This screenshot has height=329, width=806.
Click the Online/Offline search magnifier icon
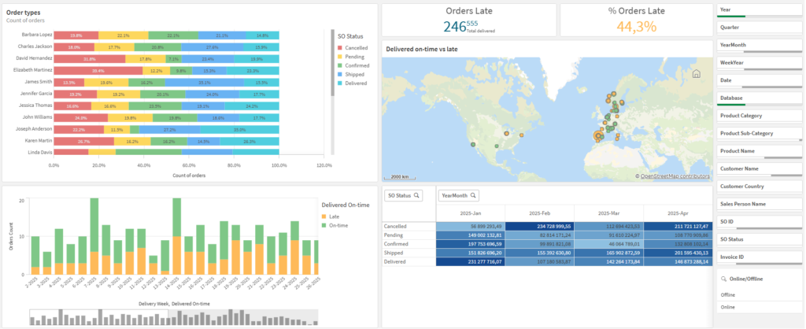pos(723,279)
